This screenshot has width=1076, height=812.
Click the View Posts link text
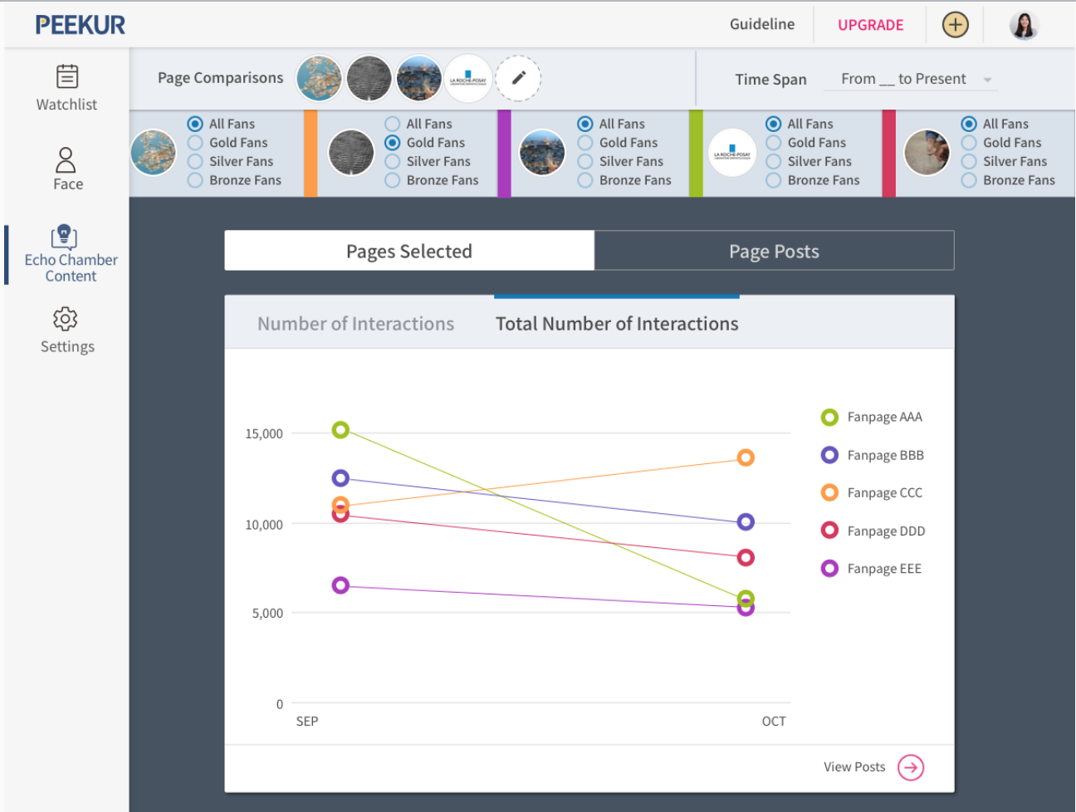(x=854, y=767)
